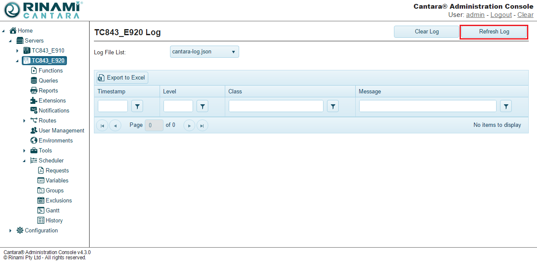Click the Logout link
The height and width of the screenshot is (265, 537).
coord(501,15)
